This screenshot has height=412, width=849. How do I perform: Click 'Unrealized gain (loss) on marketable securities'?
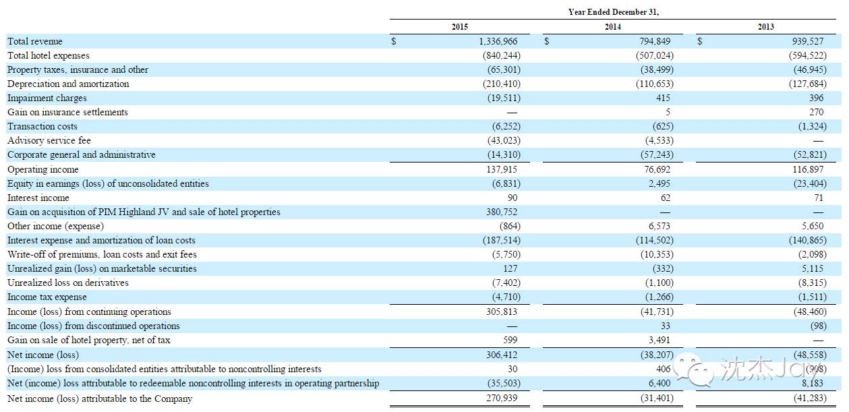tap(102, 268)
